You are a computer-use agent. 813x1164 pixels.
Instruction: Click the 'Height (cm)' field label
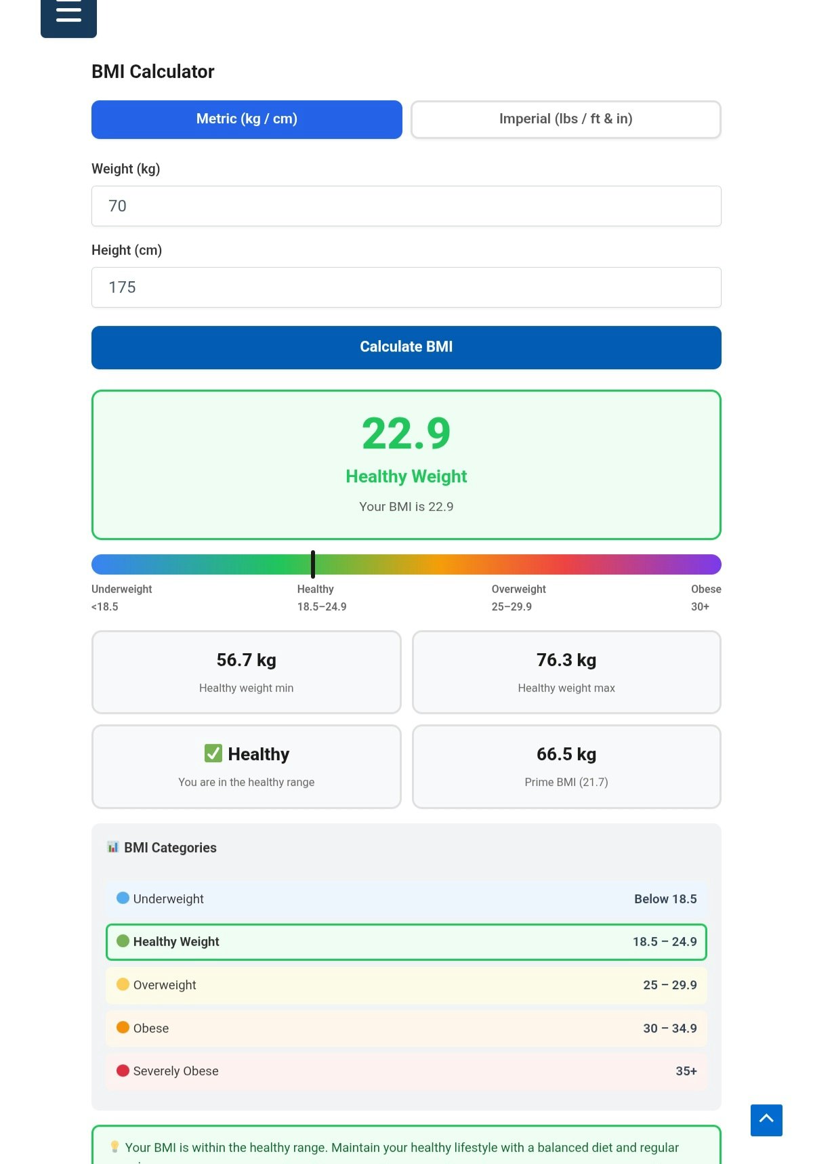pos(127,251)
